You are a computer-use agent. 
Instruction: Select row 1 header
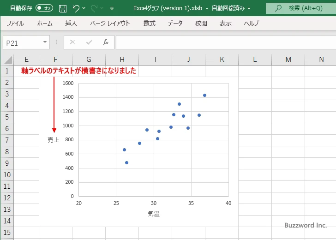[7, 71]
